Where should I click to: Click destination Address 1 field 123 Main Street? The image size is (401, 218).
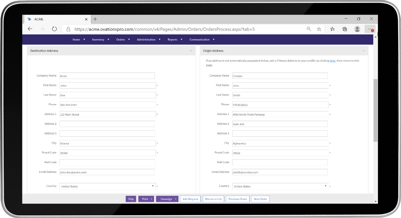click(108, 114)
